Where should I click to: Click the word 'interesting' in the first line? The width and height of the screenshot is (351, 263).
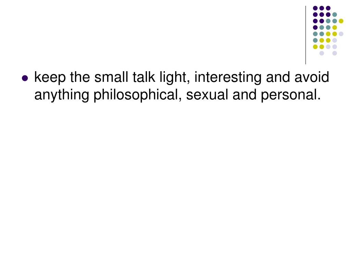point(228,77)
